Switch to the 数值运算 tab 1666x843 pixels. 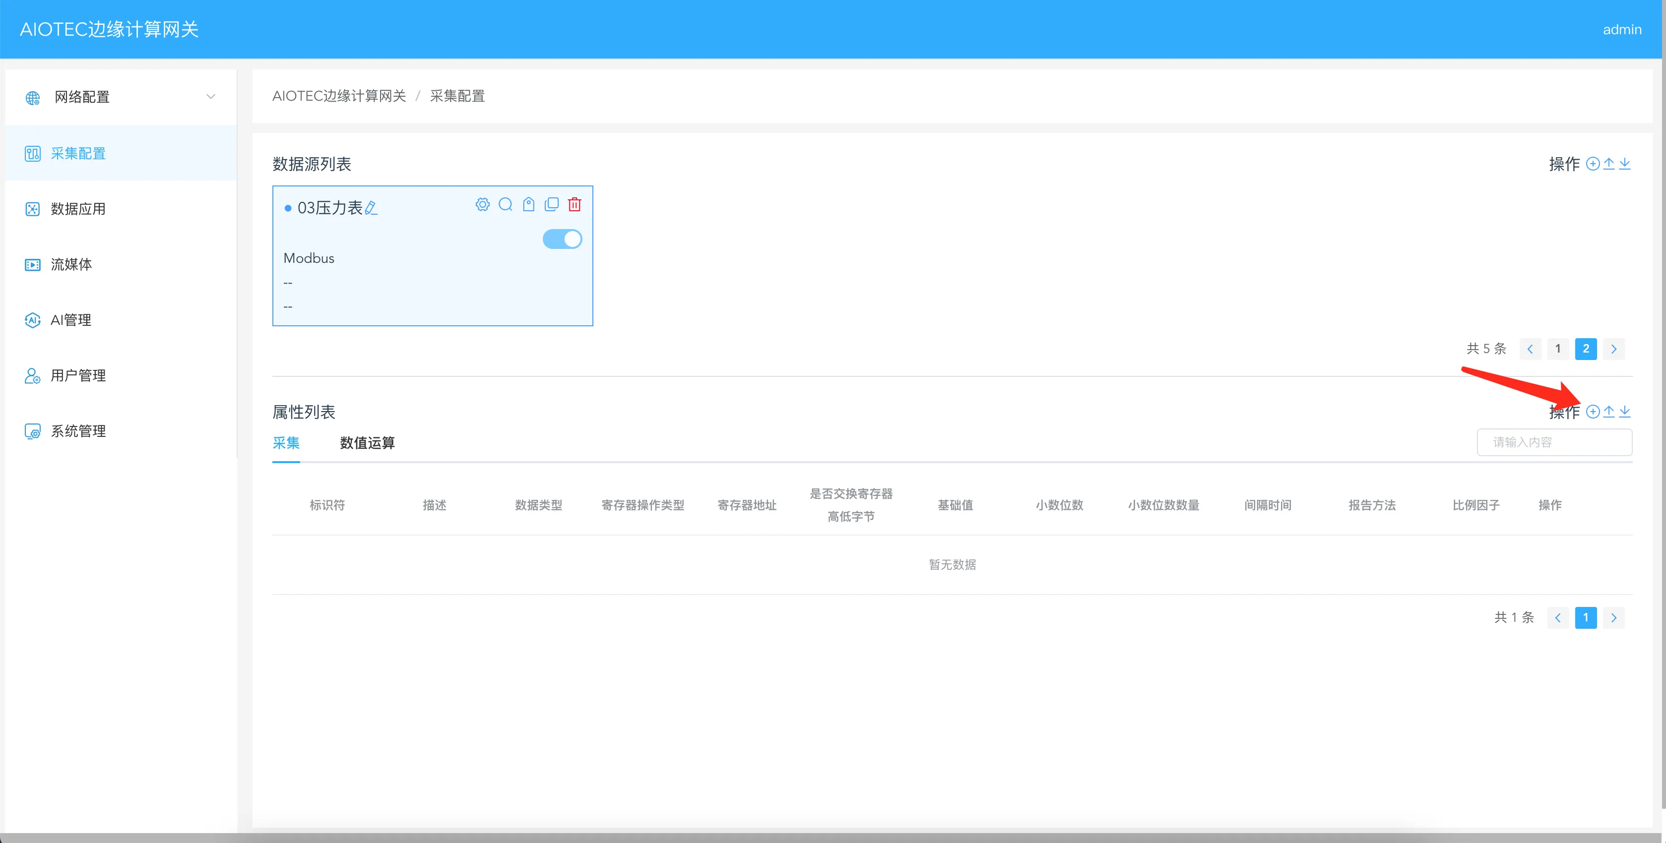pos(367,443)
